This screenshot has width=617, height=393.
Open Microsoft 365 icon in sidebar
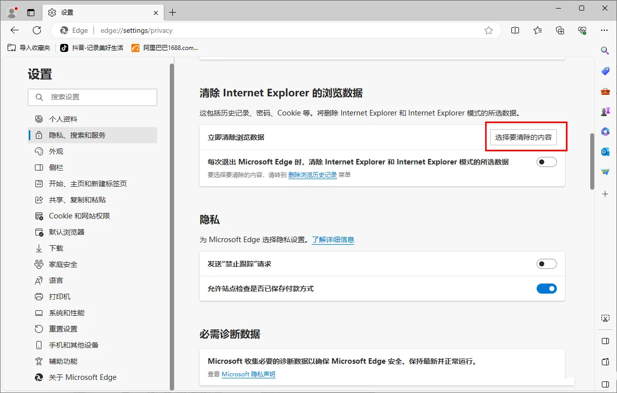coord(605,132)
